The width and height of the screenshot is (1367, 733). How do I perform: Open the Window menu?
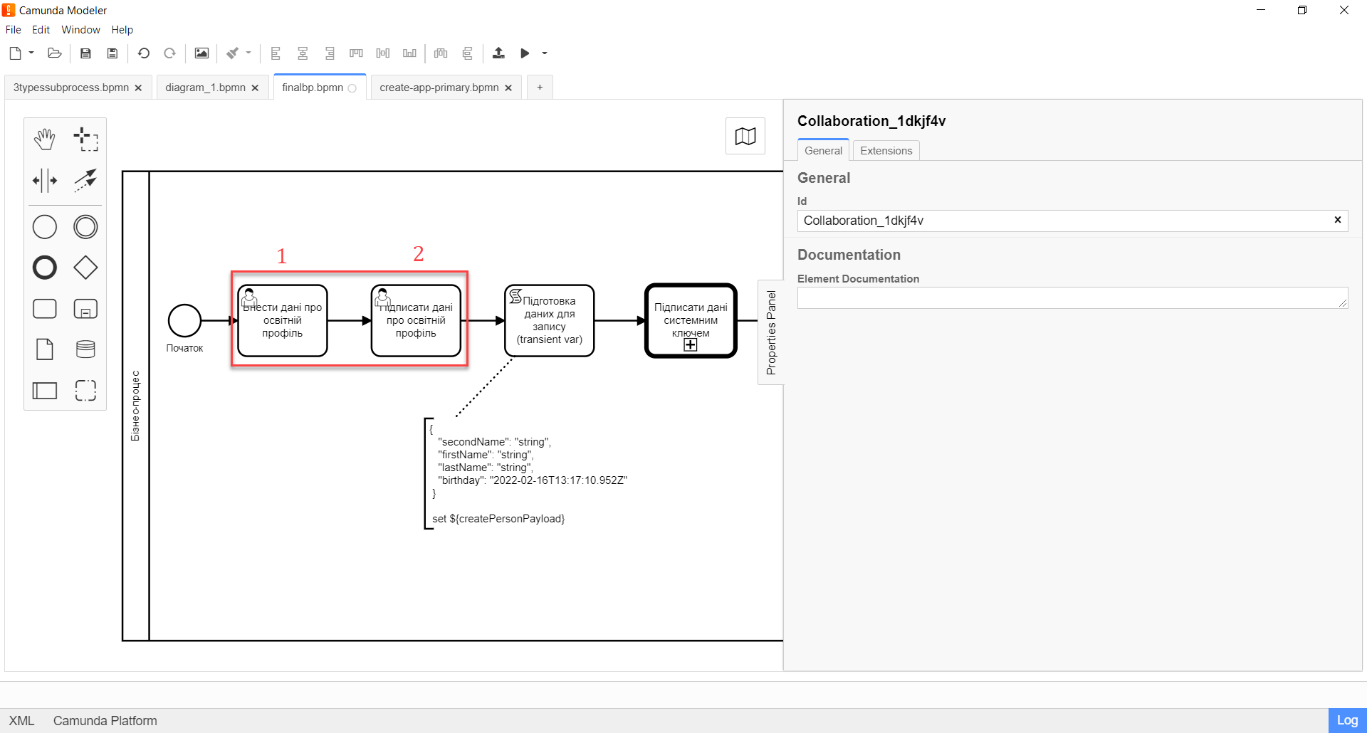tap(80, 30)
